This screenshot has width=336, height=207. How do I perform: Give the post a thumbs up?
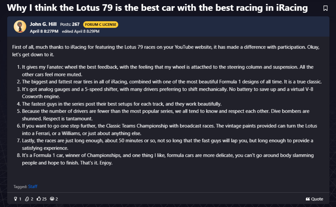click(x=39, y=199)
